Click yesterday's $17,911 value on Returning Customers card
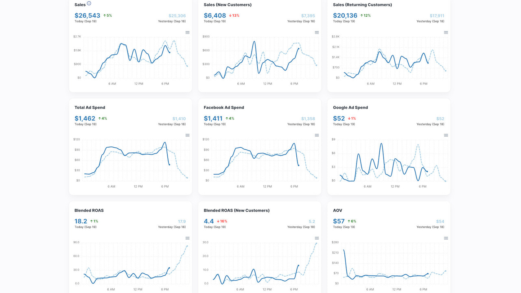The width and height of the screenshot is (521, 293). click(436, 15)
